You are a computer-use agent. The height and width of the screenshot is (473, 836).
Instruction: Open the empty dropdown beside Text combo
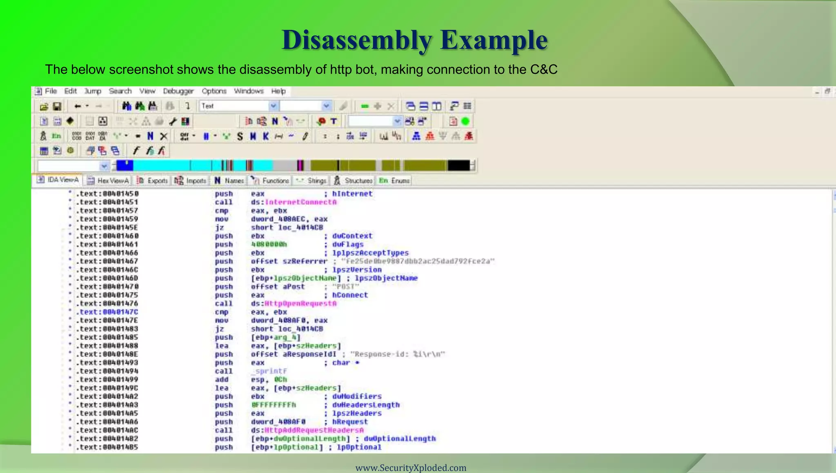(x=326, y=106)
